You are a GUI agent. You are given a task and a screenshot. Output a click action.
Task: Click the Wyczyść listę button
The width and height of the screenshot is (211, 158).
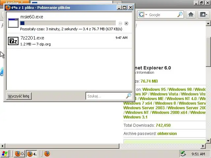click(x=19, y=96)
